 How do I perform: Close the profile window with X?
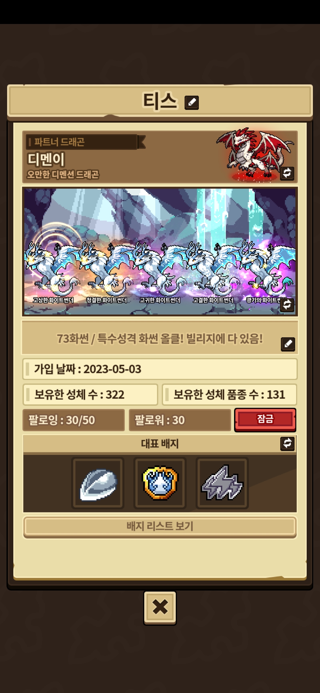click(160, 608)
